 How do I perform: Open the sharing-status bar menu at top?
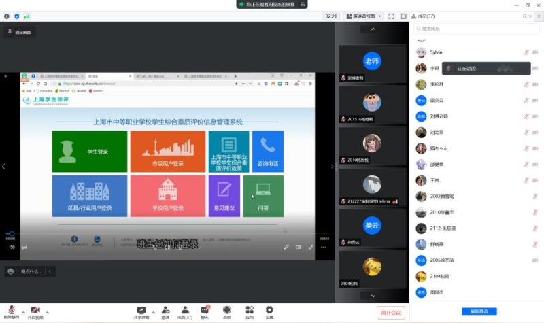click(x=303, y=5)
